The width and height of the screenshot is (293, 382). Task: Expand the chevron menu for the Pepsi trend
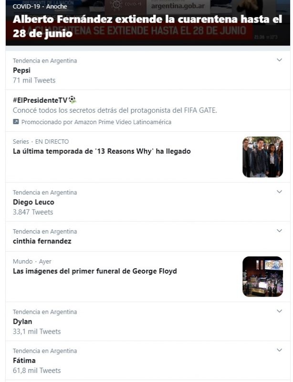click(x=279, y=60)
